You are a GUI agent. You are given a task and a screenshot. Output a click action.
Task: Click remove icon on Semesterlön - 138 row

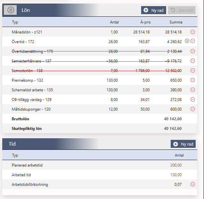(193, 70)
